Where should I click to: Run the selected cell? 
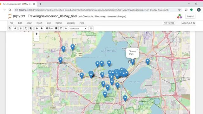click(x=49, y=28)
